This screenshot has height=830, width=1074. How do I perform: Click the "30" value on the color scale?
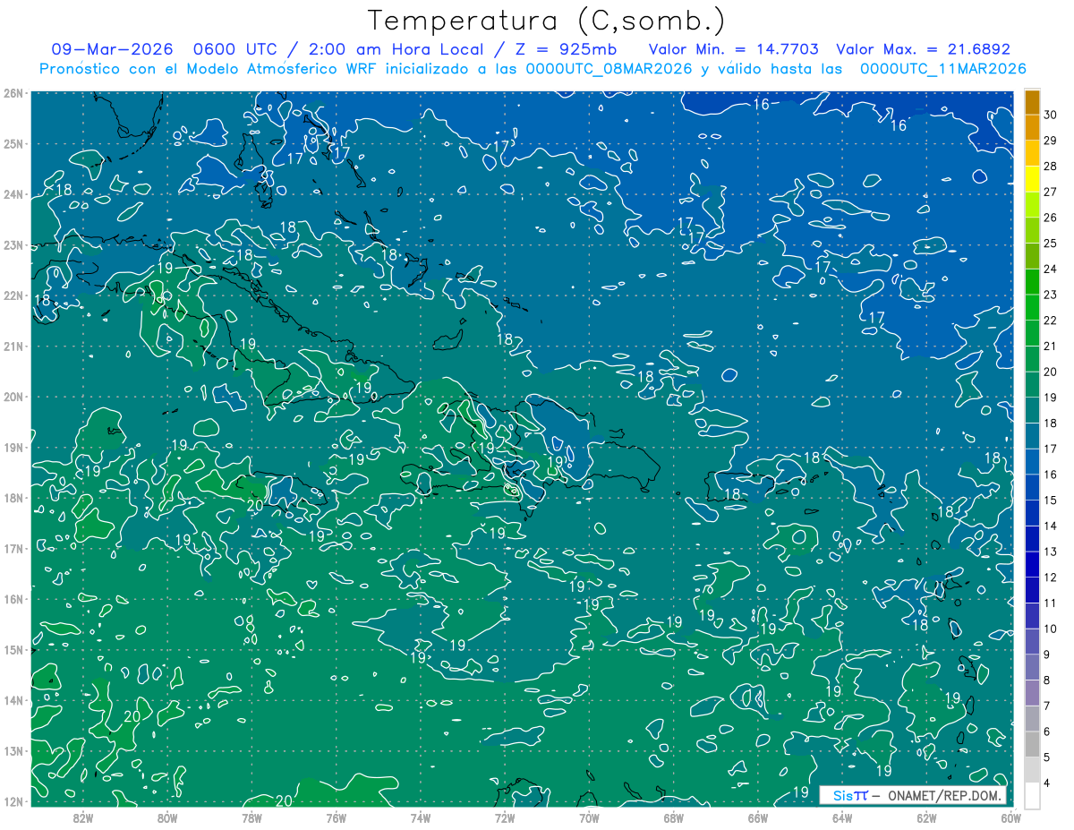(x=1051, y=115)
